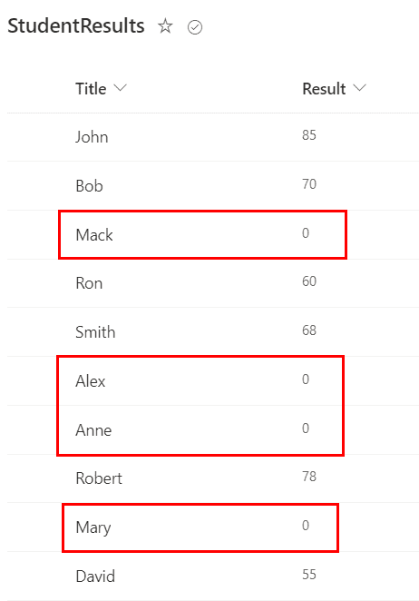Select the Smith row title
Image resolution: width=419 pixels, height=601 pixels.
coord(95,332)
